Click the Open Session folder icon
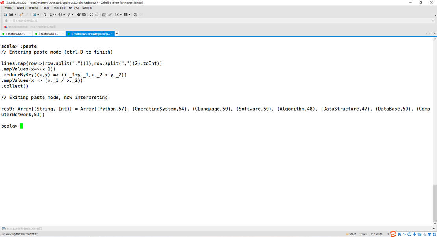This screenshot has width=437, height=237. pos(11,15)
